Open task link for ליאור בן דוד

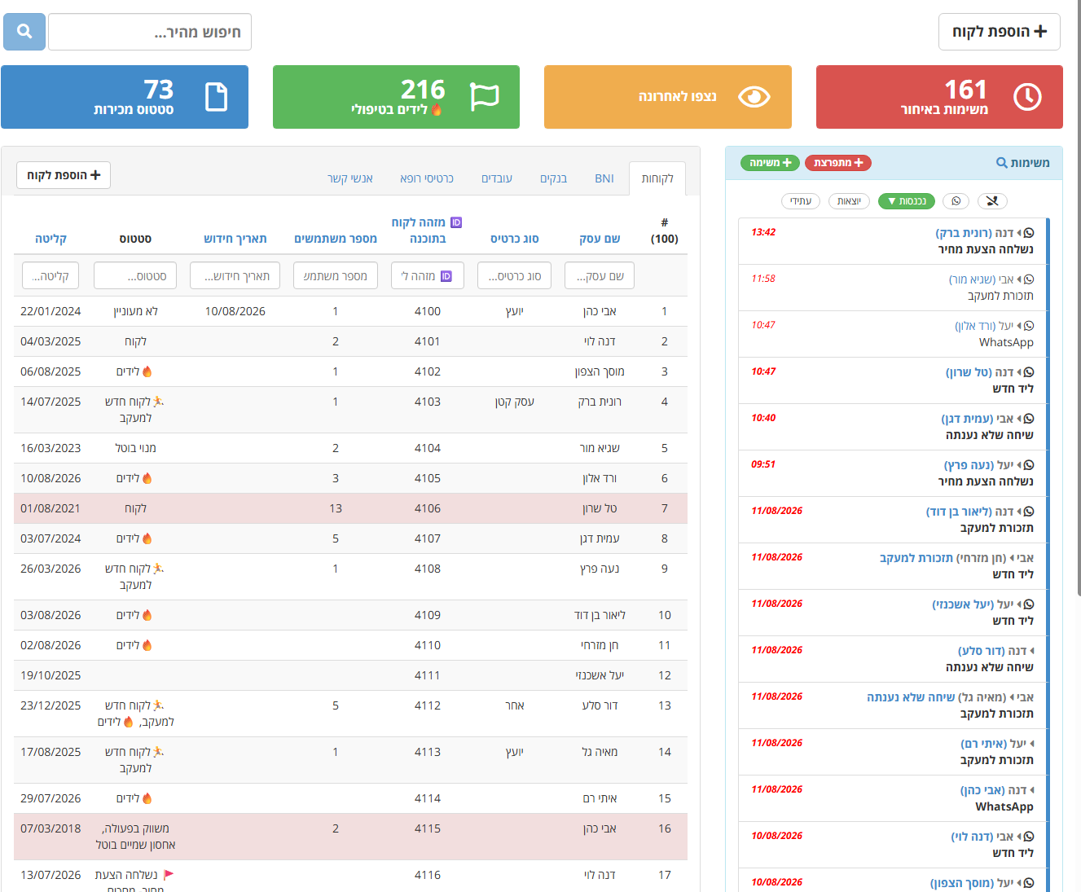[959, 512]
